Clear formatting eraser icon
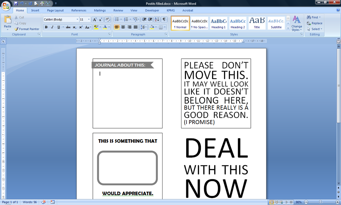The width and height of the screenshot is (341, 205). coord(107,19)
